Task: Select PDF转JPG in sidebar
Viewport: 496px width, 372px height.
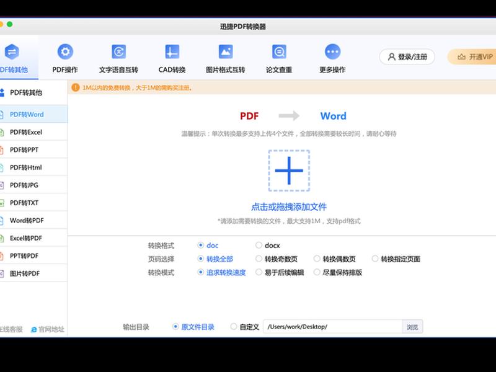Action: pos(33,185)
